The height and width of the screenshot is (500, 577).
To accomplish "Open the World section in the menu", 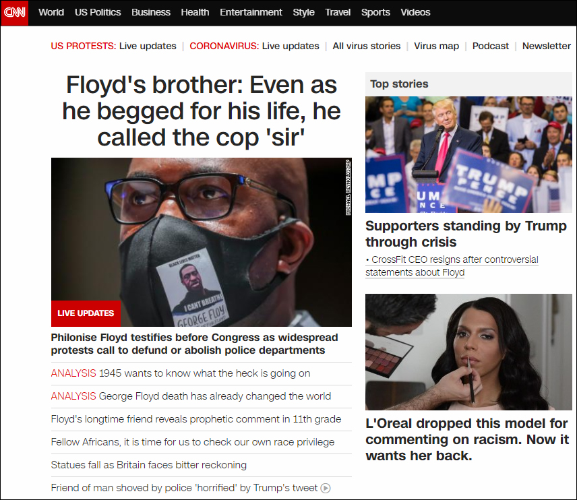I will point(51,12).
